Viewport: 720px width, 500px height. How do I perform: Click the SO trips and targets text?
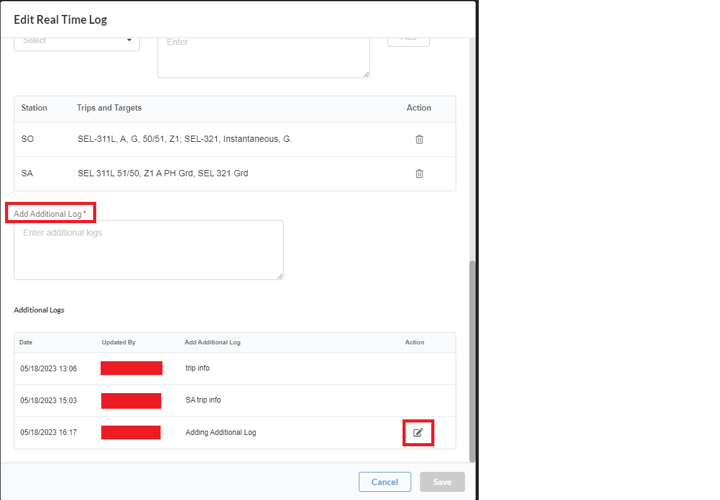[184, 139]
